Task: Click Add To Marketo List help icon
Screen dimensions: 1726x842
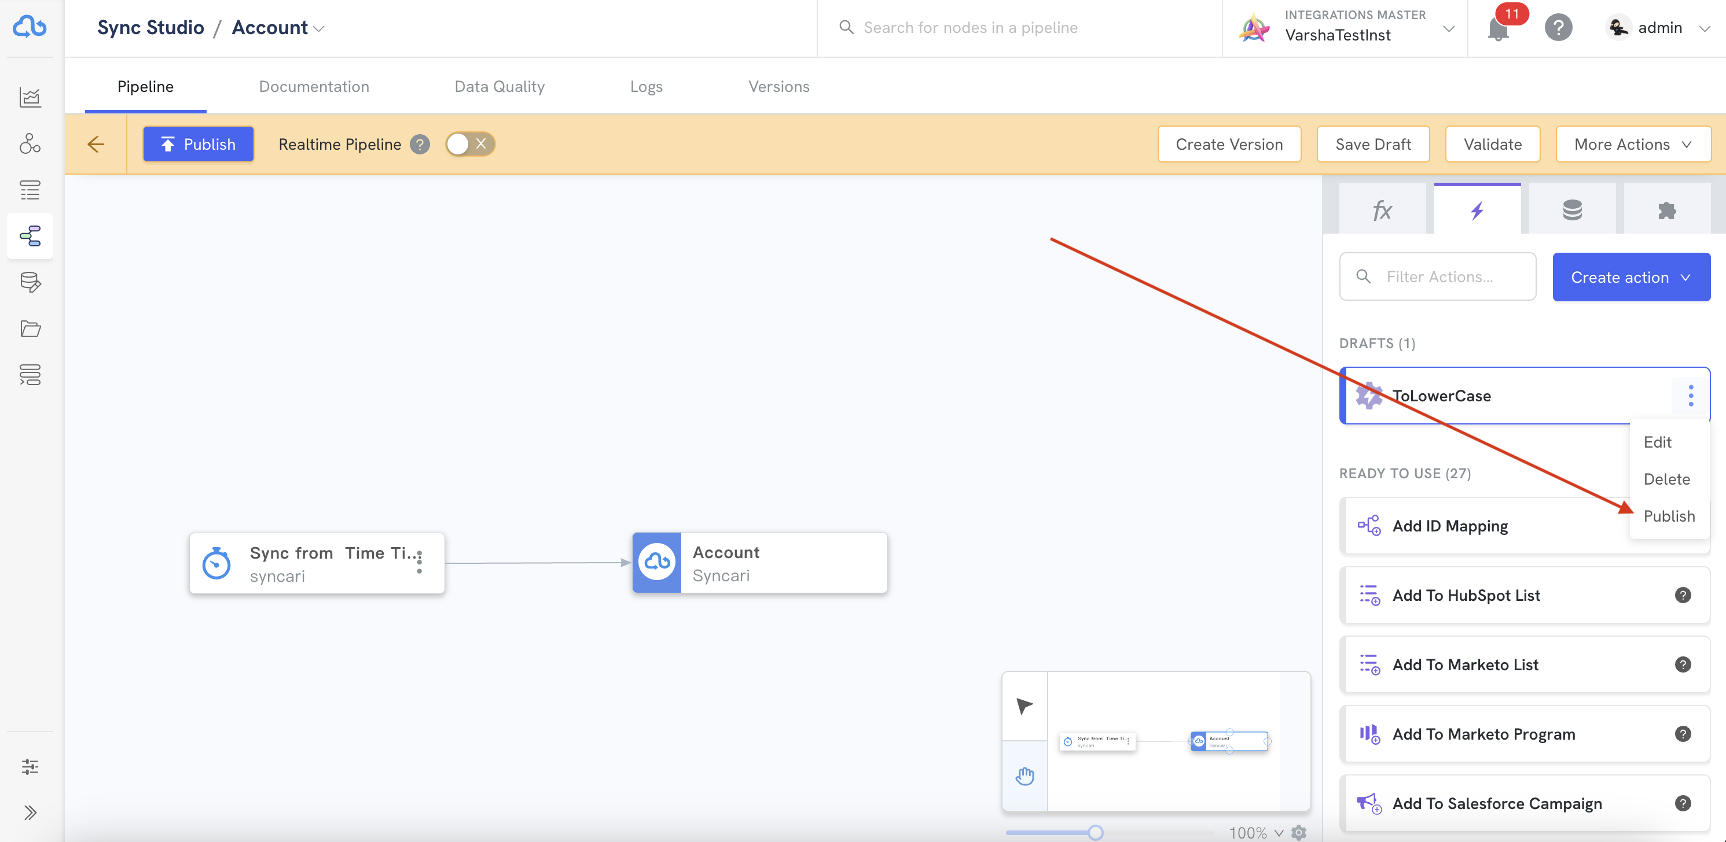Action: (1683, 664)
